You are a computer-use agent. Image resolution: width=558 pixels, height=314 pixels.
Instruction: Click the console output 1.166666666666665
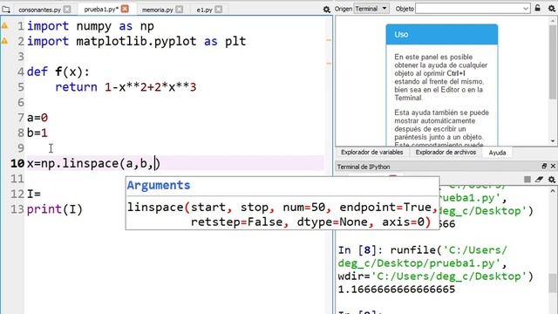click(397, 290)
